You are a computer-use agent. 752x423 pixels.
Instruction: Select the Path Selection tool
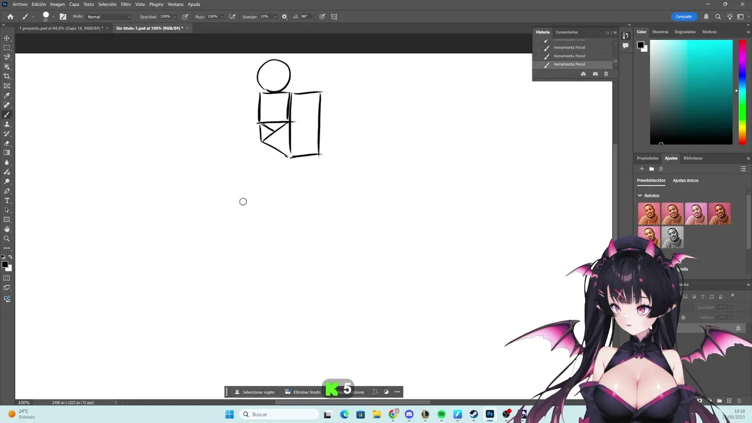point(7,210)
